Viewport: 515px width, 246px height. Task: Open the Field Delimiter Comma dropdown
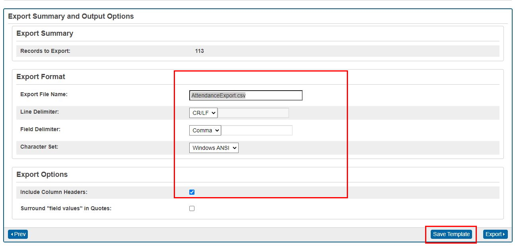(x=205, y=130)
